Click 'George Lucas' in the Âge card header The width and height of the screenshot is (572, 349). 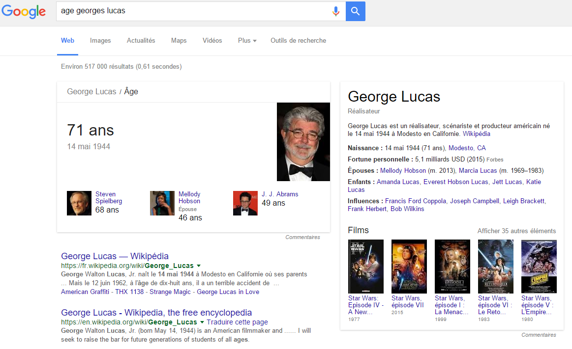[91, 92]
